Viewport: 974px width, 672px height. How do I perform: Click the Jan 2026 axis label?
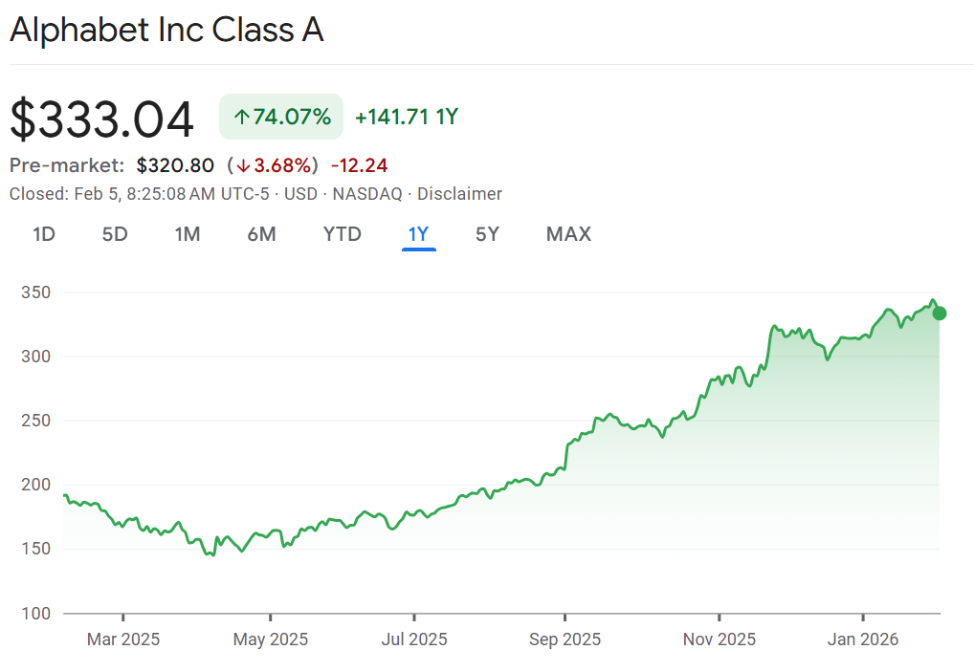click(863, 639)
